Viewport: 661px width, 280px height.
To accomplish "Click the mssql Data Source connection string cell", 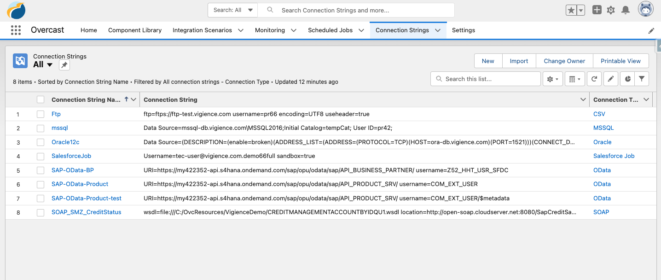I will pyautogui.click(x=268, y=128).
